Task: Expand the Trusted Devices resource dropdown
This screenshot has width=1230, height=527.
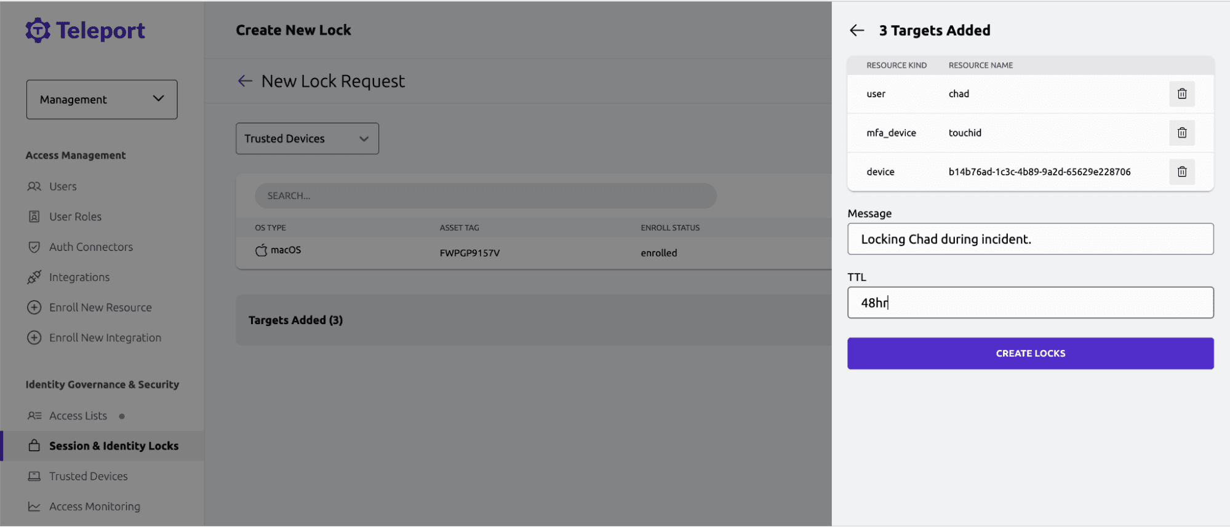Action: click(307, 138)
